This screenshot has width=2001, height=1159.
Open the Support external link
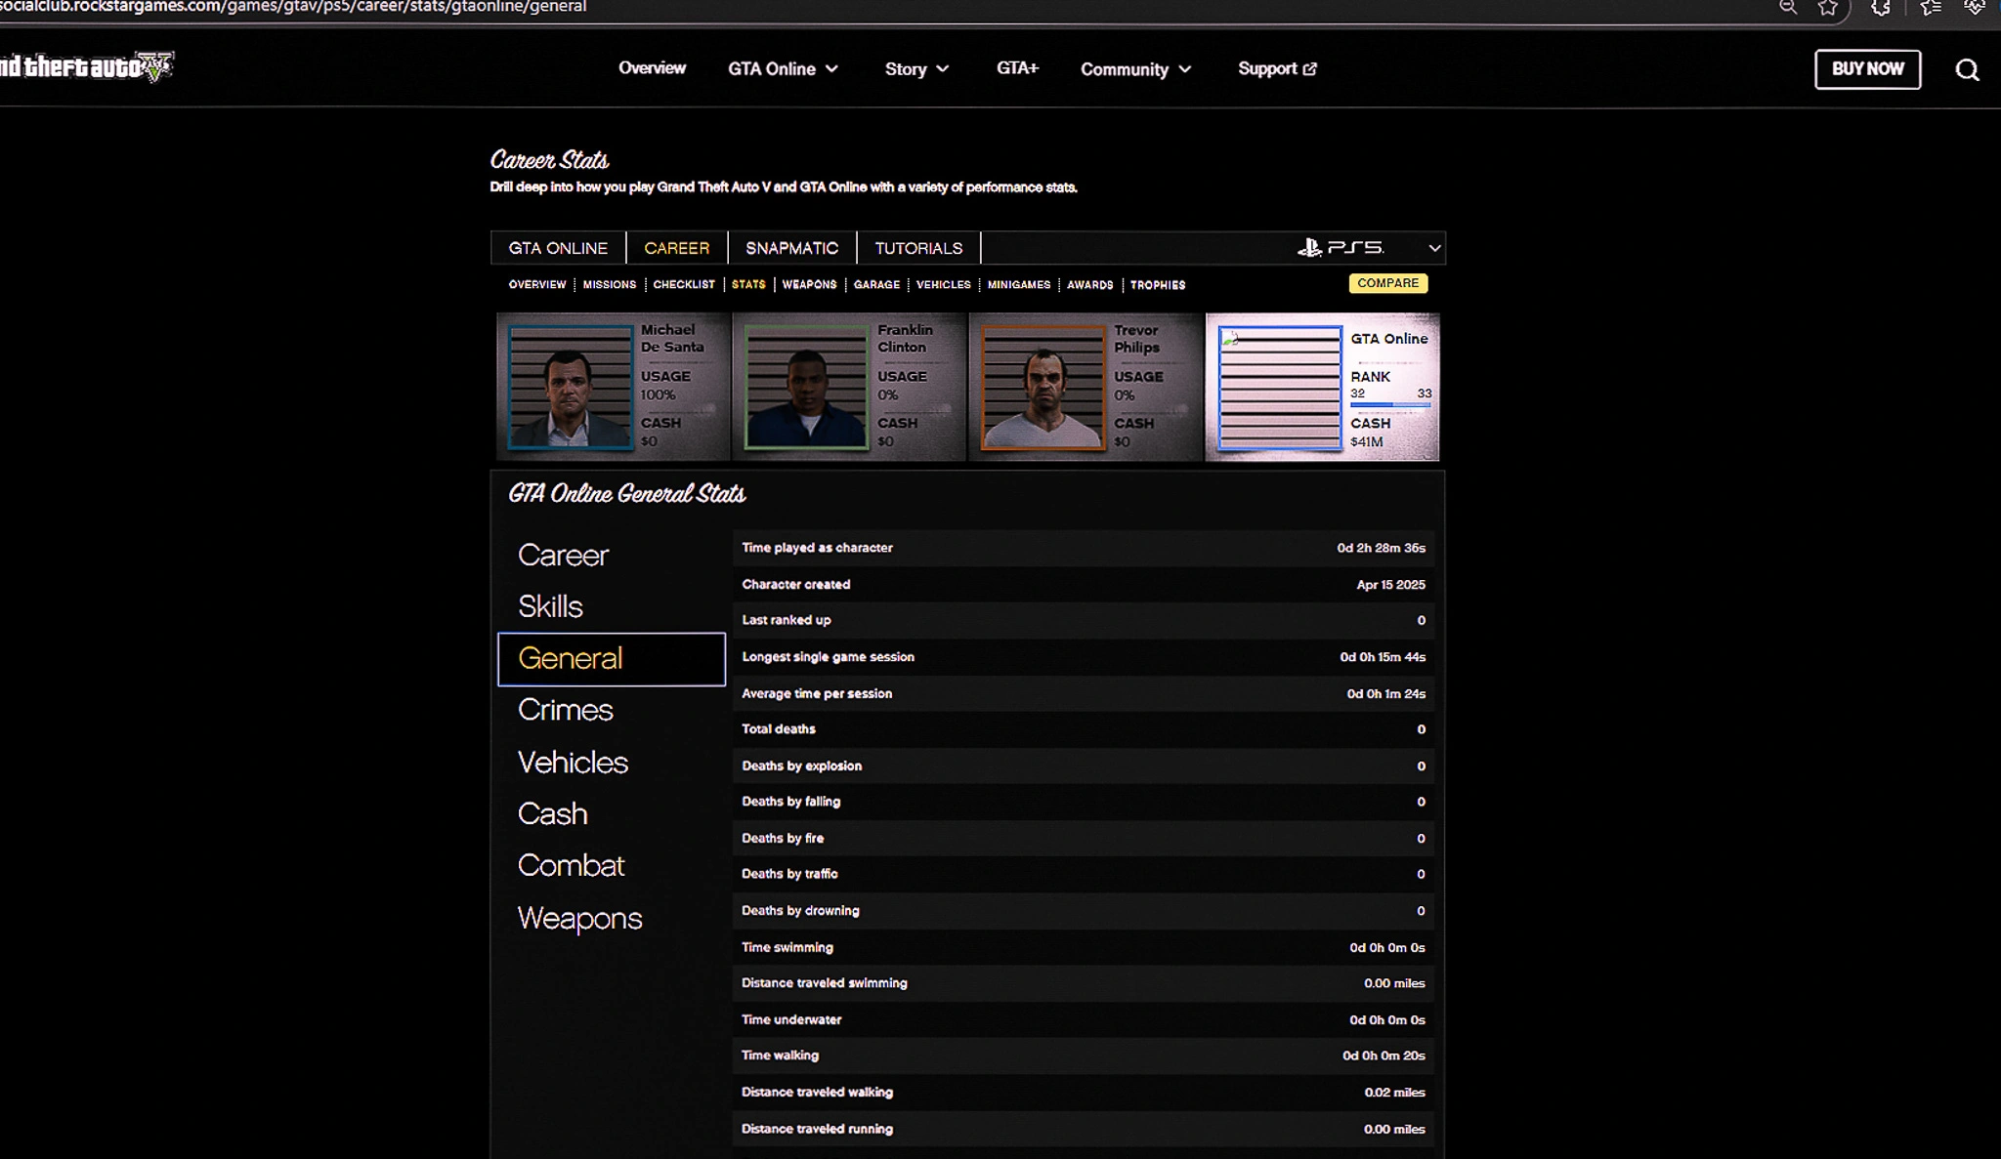click(x=1277, y=68)
